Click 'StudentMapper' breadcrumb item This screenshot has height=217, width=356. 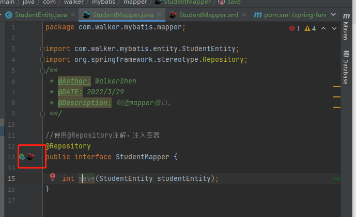click(x=187, y=2)
